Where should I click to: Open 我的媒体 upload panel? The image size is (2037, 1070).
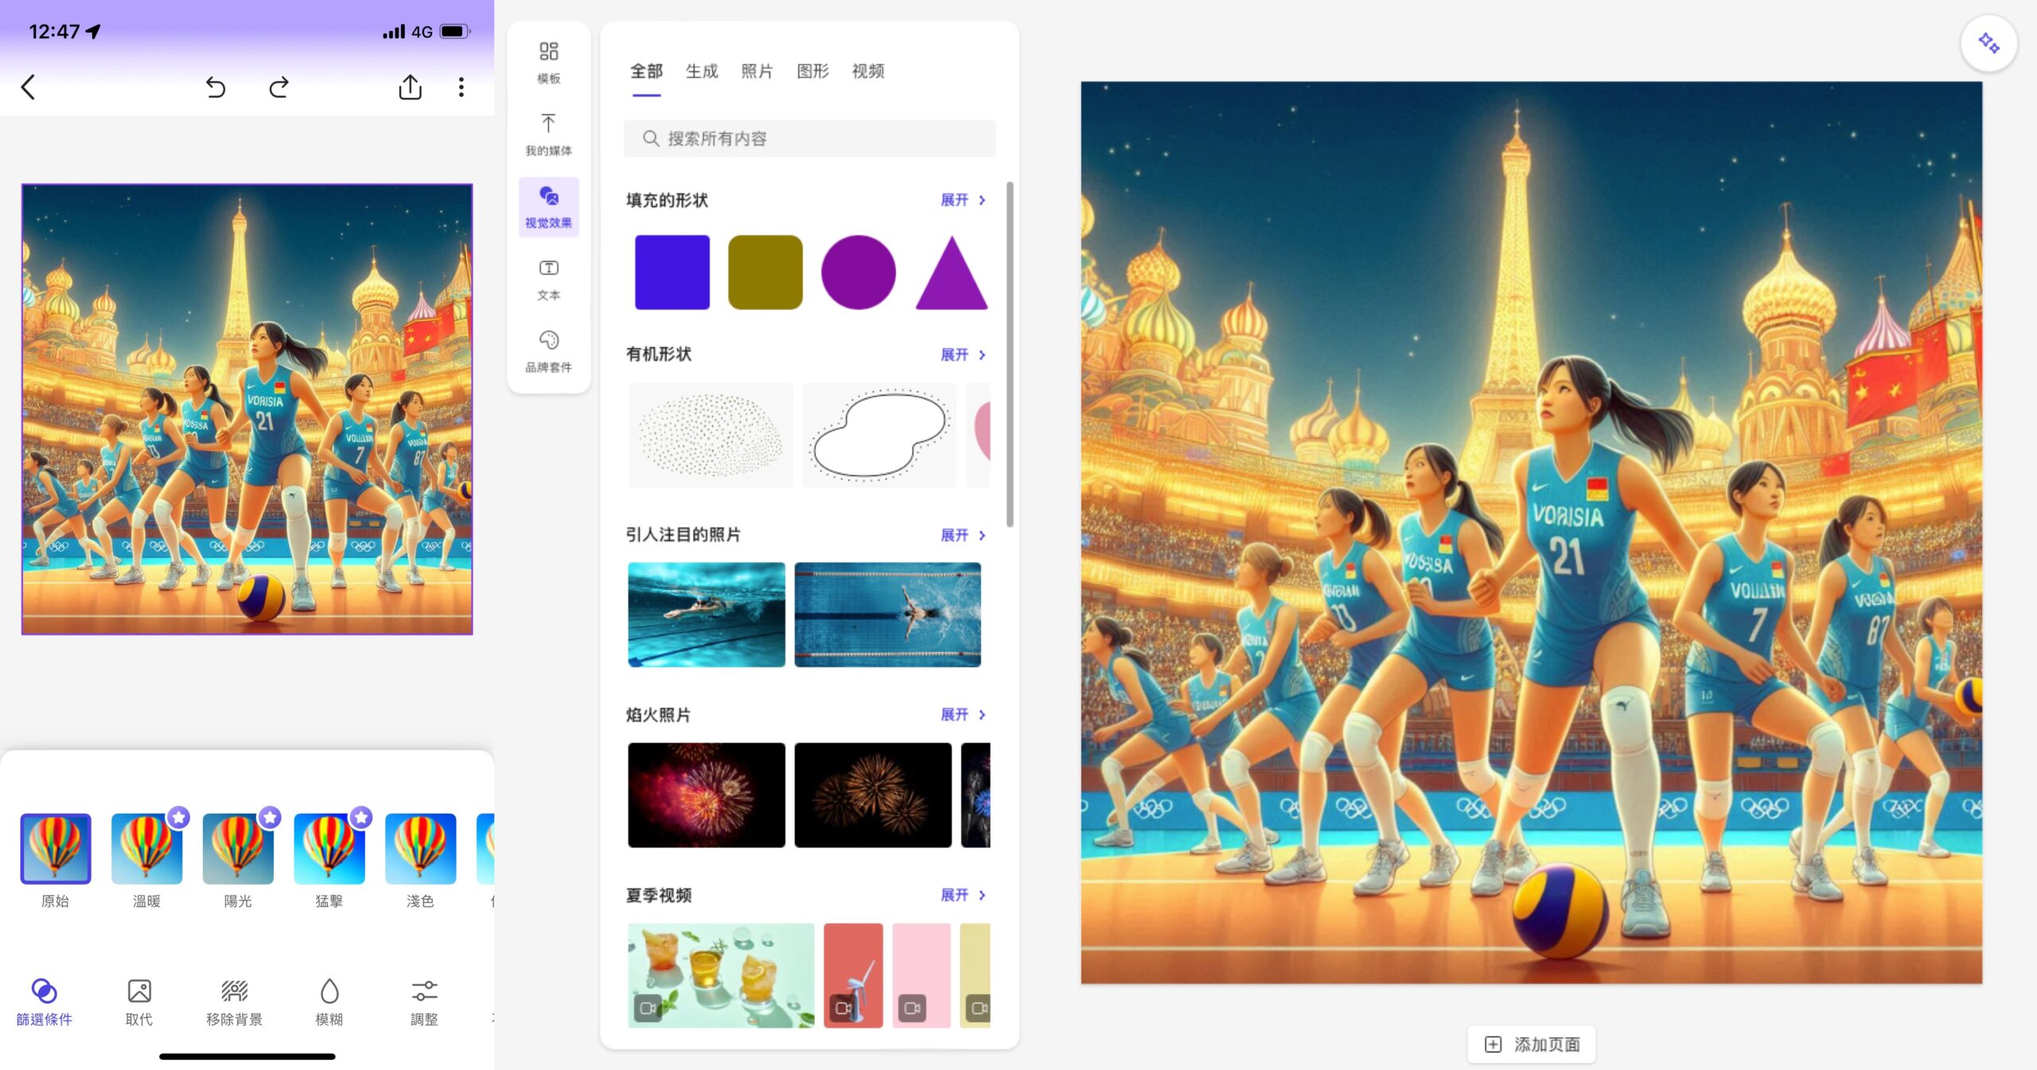pos(548,134)
